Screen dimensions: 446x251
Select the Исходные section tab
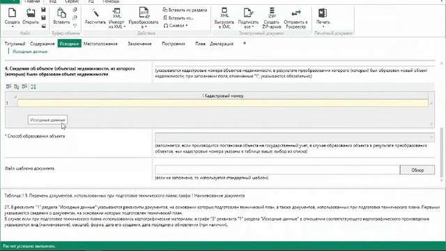pos(69,43)
